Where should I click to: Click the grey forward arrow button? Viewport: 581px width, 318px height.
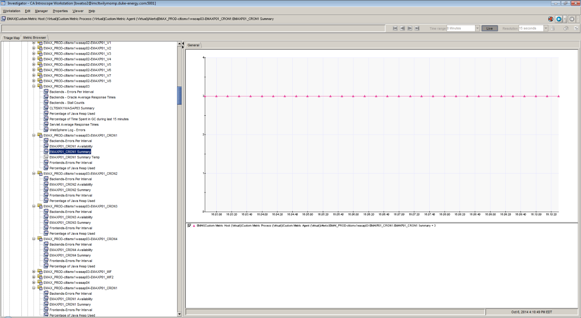tap(572, 19)
